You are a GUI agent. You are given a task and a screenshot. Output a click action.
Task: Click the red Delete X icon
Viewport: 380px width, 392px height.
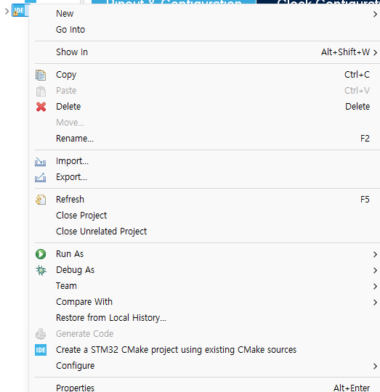tap(41, 107)
